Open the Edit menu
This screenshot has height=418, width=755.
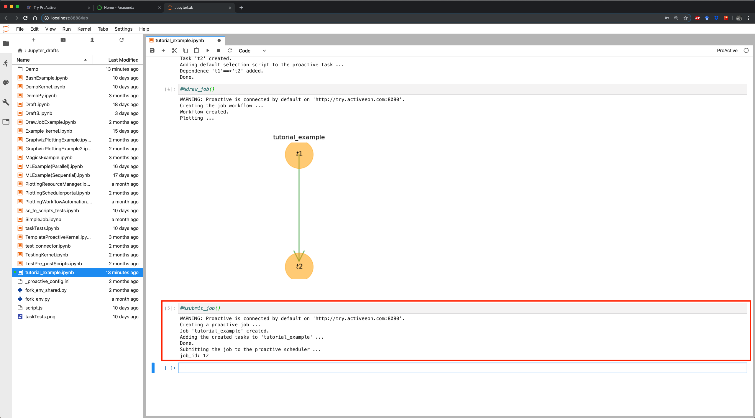click(34, 29)
